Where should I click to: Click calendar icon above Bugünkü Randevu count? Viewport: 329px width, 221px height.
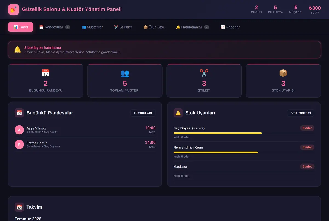46,73
